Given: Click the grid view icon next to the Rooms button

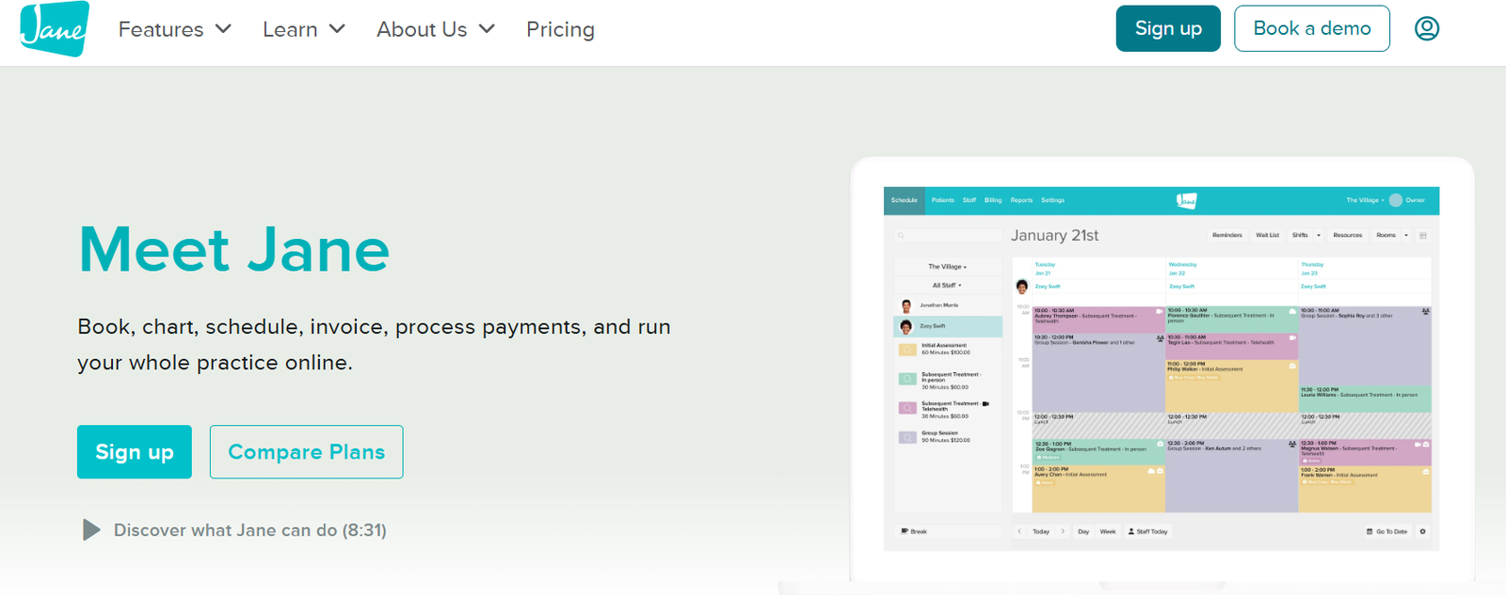Looking at the screenshot, I should 1423,235.
